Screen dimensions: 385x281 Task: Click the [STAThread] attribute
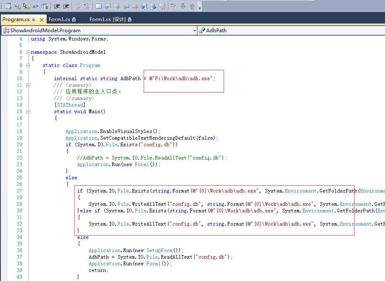coord(70,105)
